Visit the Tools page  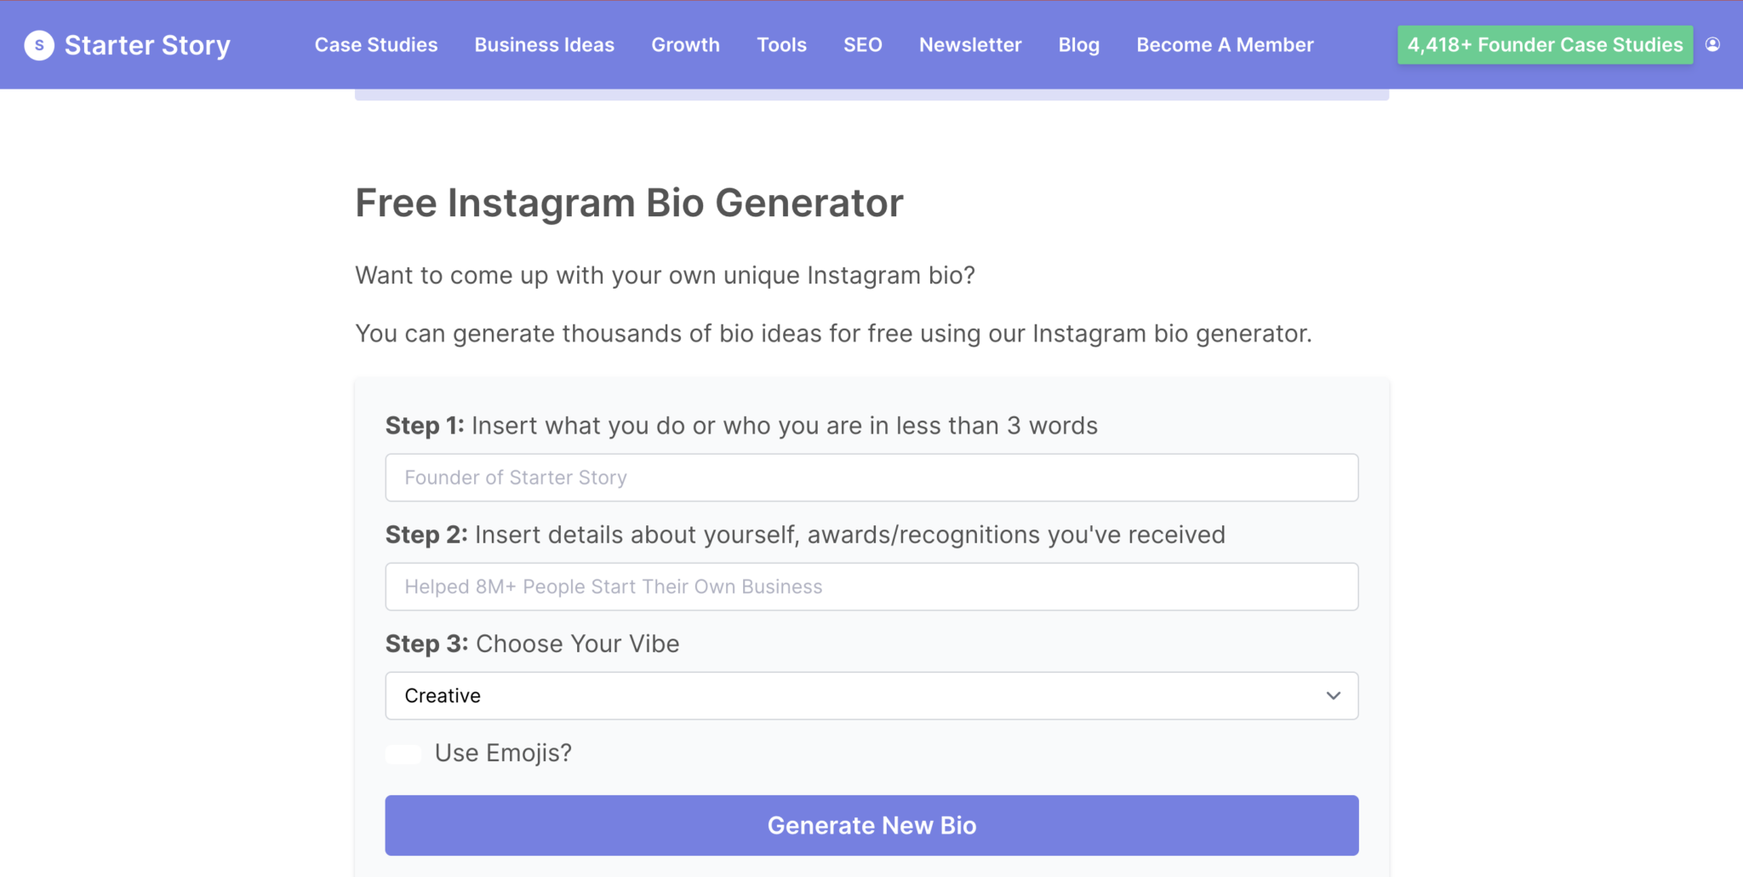point(780,45)
